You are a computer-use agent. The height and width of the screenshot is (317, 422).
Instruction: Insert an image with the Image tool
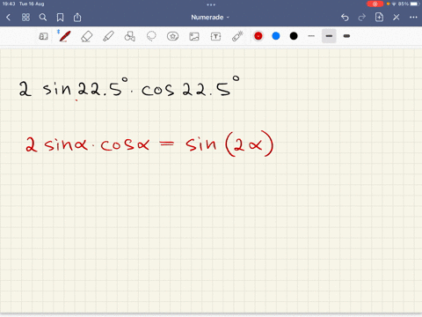[194, 36]
